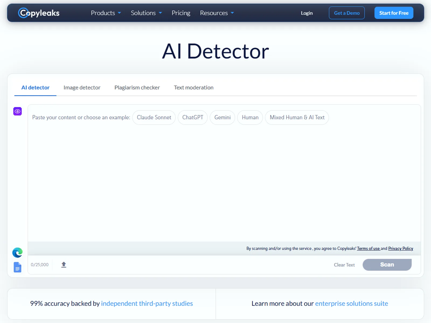Click the Copyleaks logo
431x323 pixels.
39,13
